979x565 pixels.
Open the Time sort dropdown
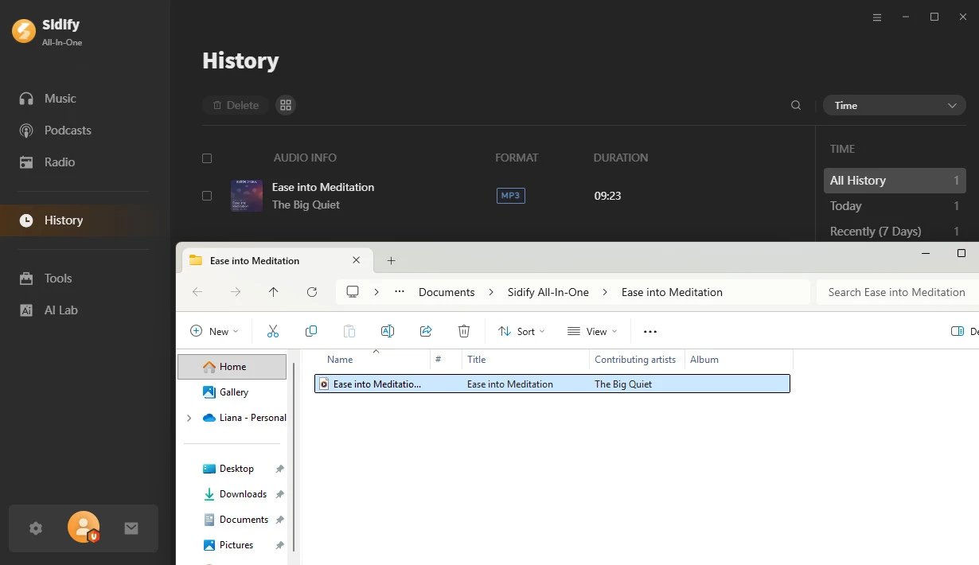coord(895,105)
